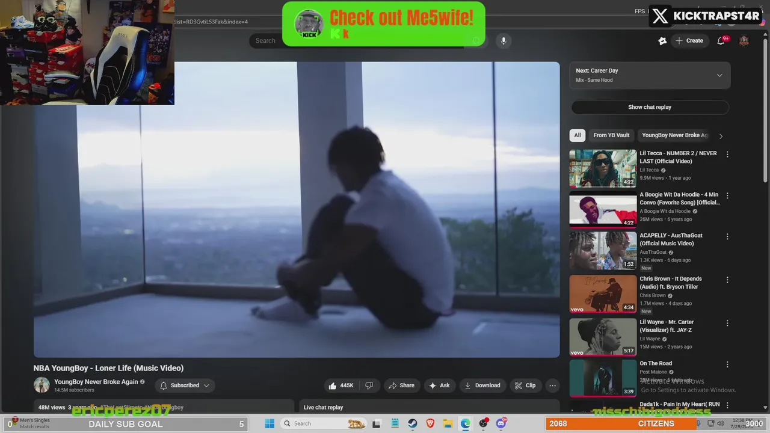
Task: Open options menu for A Boogie video
Action: (x=727, y=195)
